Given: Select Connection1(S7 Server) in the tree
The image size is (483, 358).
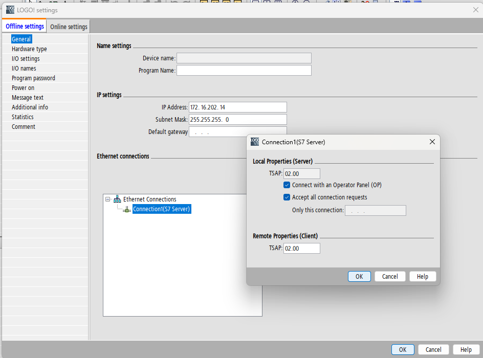Looking at the screenshot, I should [161, 209].
